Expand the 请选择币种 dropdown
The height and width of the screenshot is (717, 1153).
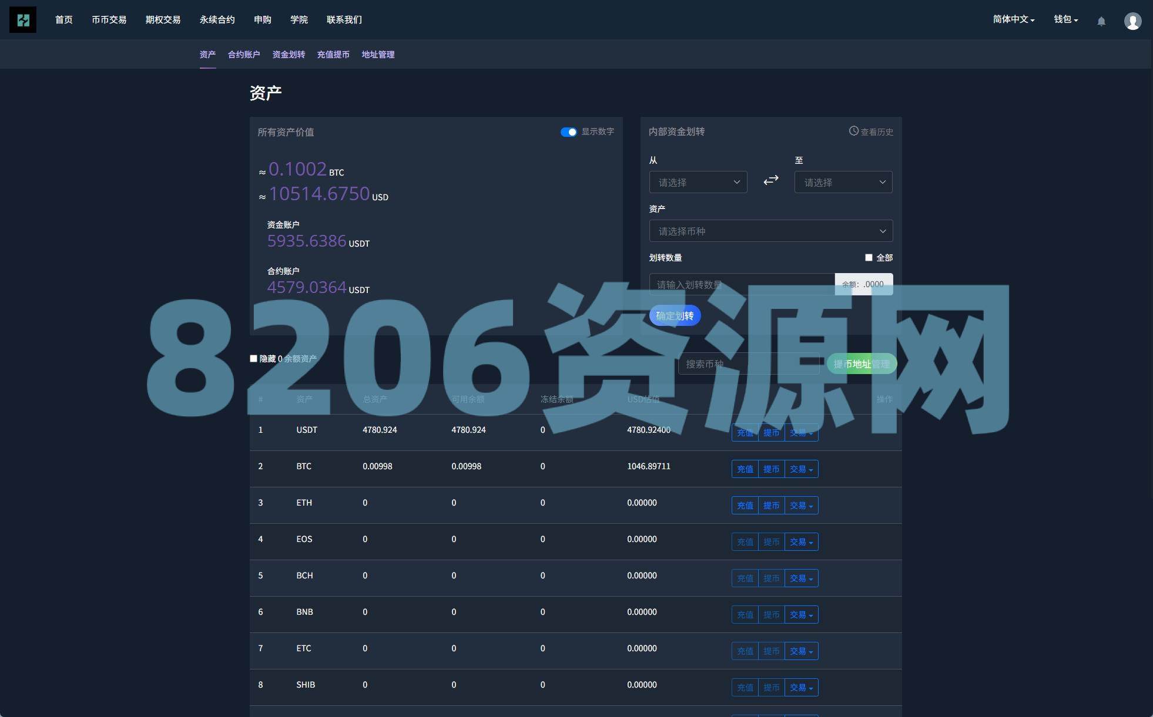coord(770,231)
